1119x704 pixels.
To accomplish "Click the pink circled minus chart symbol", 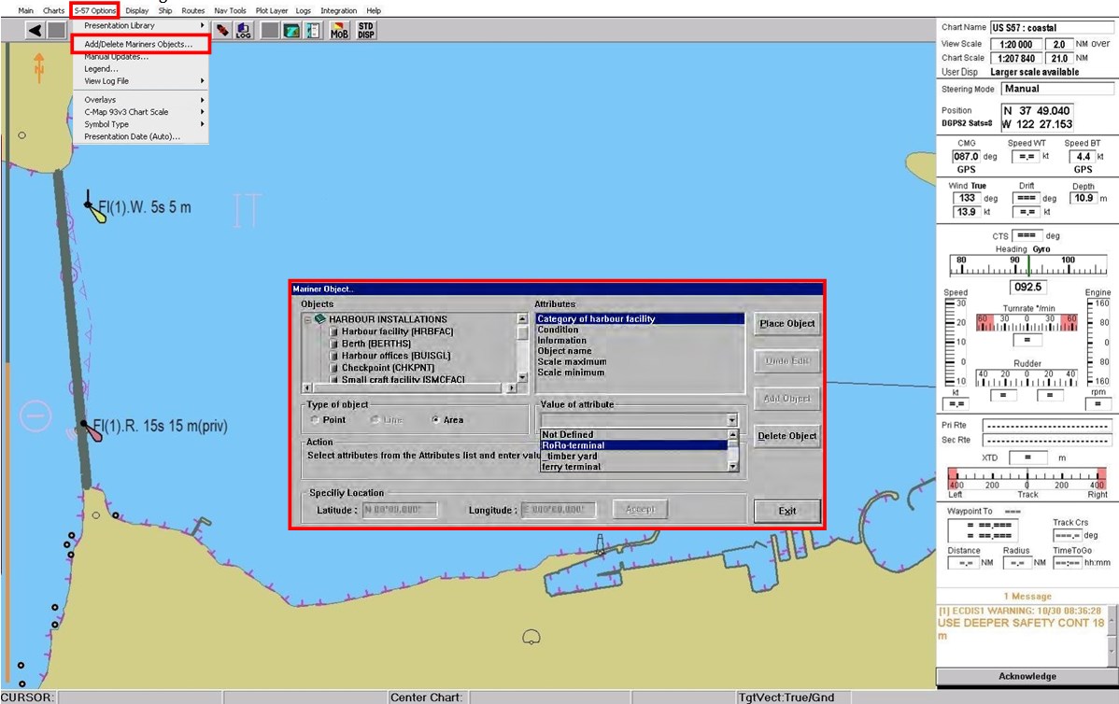I will coord(35,415).
